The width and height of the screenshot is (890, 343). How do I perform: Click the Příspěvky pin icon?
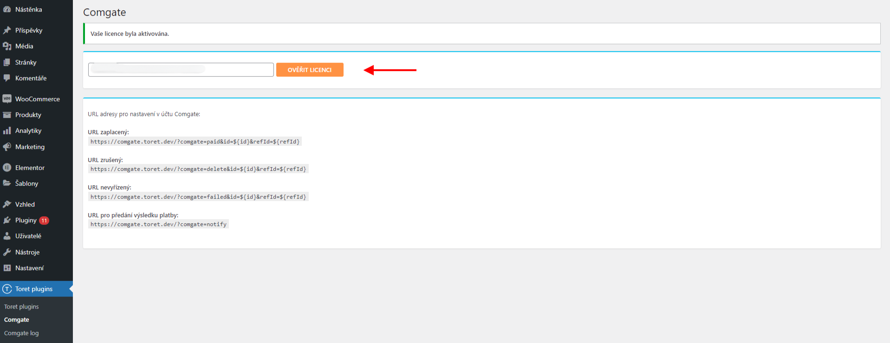(x=7, y=30)
